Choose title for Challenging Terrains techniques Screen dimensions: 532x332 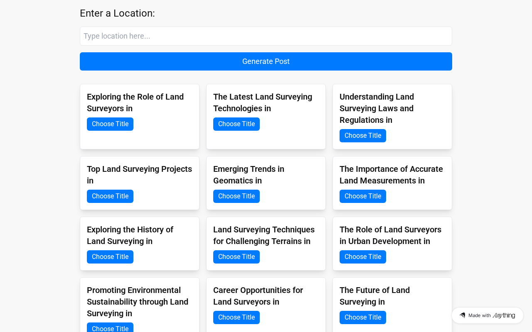pos(236,257)
